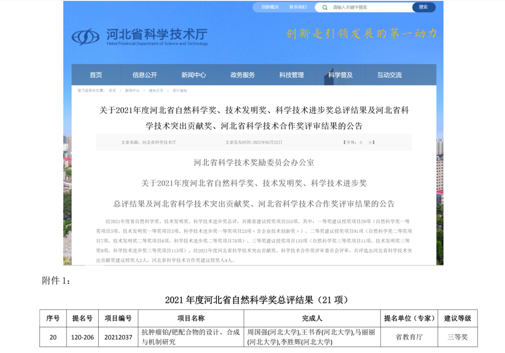Select the 科技管理 navigation item
The height and width of the screenshot is (353, 505).
(291, 75)
